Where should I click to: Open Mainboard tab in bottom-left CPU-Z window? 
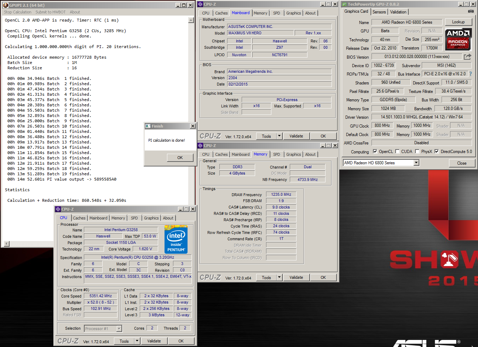coord(98,218)
